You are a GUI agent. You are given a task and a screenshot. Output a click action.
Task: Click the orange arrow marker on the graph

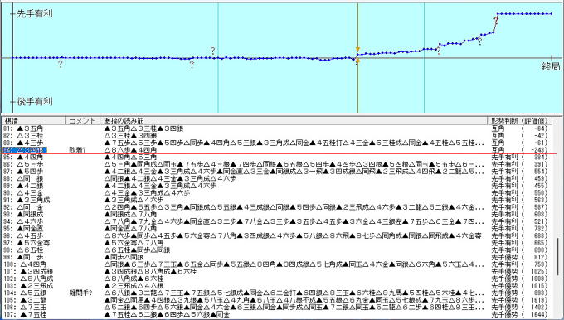[357, 49]
